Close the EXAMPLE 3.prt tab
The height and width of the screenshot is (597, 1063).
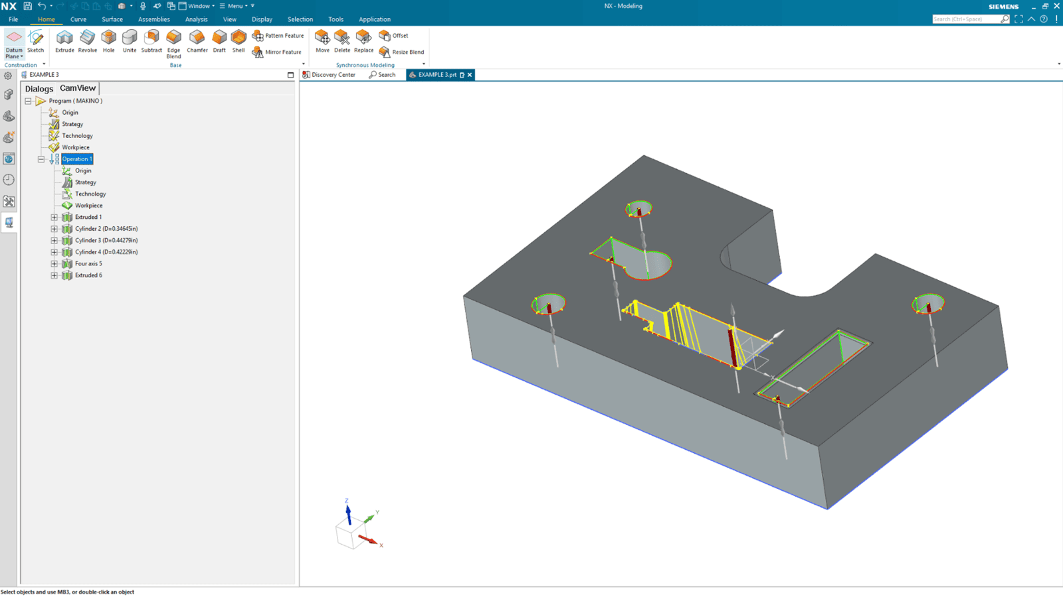[x=470, y=75]
